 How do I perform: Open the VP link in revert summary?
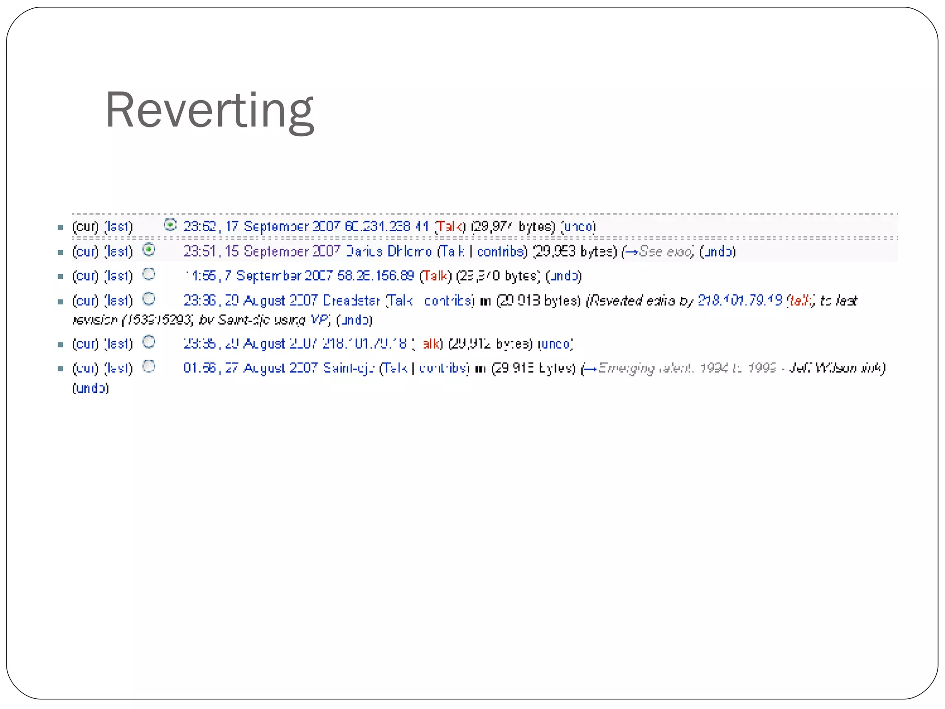click(319, 319)
